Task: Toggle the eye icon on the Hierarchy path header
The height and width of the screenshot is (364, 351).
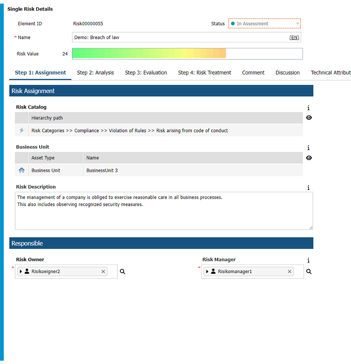Action: pos(309,118)
